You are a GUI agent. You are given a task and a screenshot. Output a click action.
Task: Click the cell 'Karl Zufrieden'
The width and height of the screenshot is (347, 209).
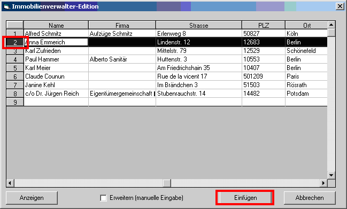pyautogui.click(x=56, y=51)
